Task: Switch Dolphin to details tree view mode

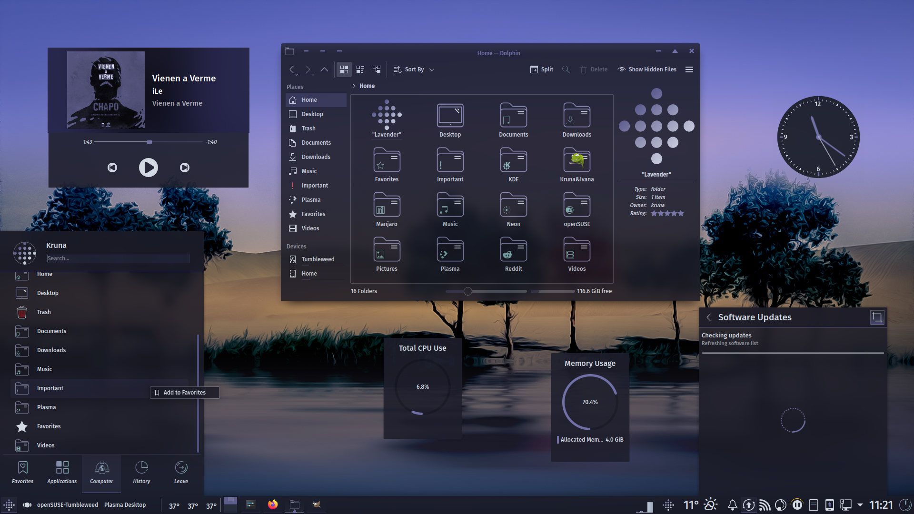Action: tap(377, 69)
